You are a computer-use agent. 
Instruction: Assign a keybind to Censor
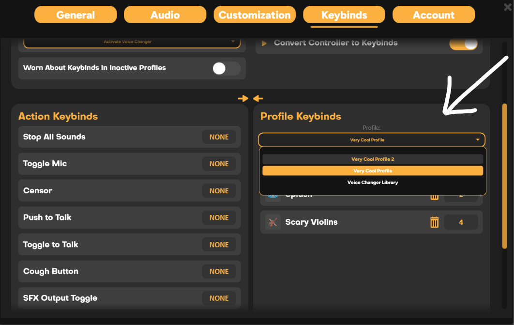pyautogui.click(x=219, y=191)
